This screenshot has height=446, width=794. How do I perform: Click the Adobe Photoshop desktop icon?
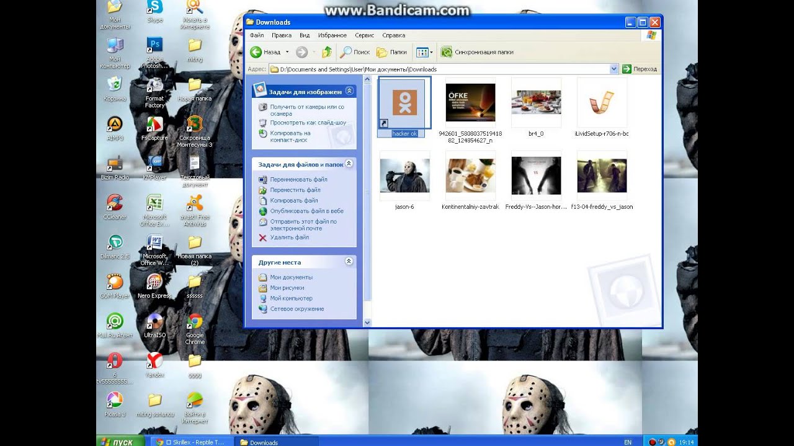[x=154, y=53]
